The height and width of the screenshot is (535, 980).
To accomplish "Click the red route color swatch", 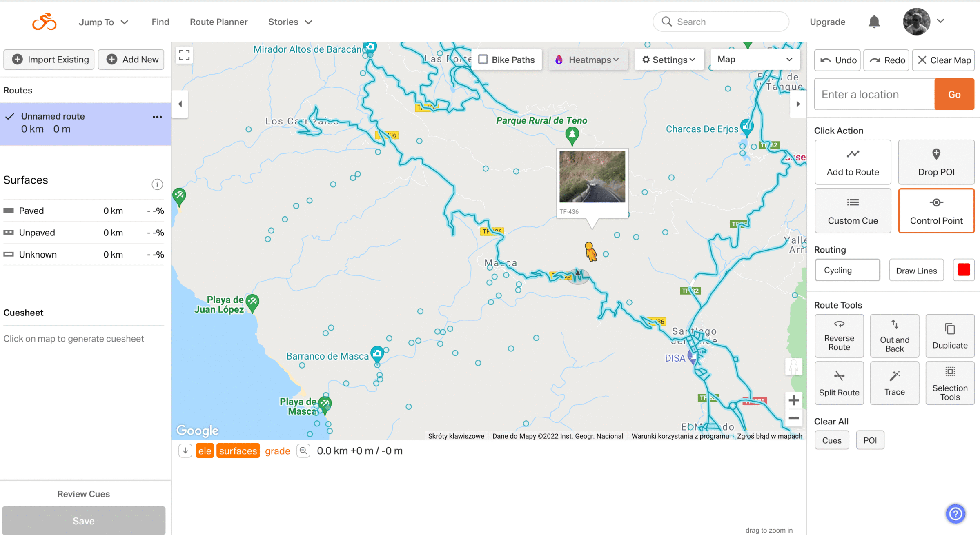I will click(964, 270).
